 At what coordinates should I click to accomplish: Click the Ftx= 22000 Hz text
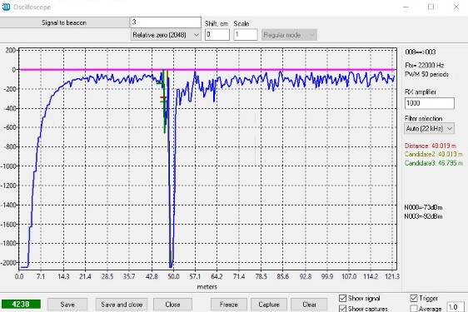point(425,66)
